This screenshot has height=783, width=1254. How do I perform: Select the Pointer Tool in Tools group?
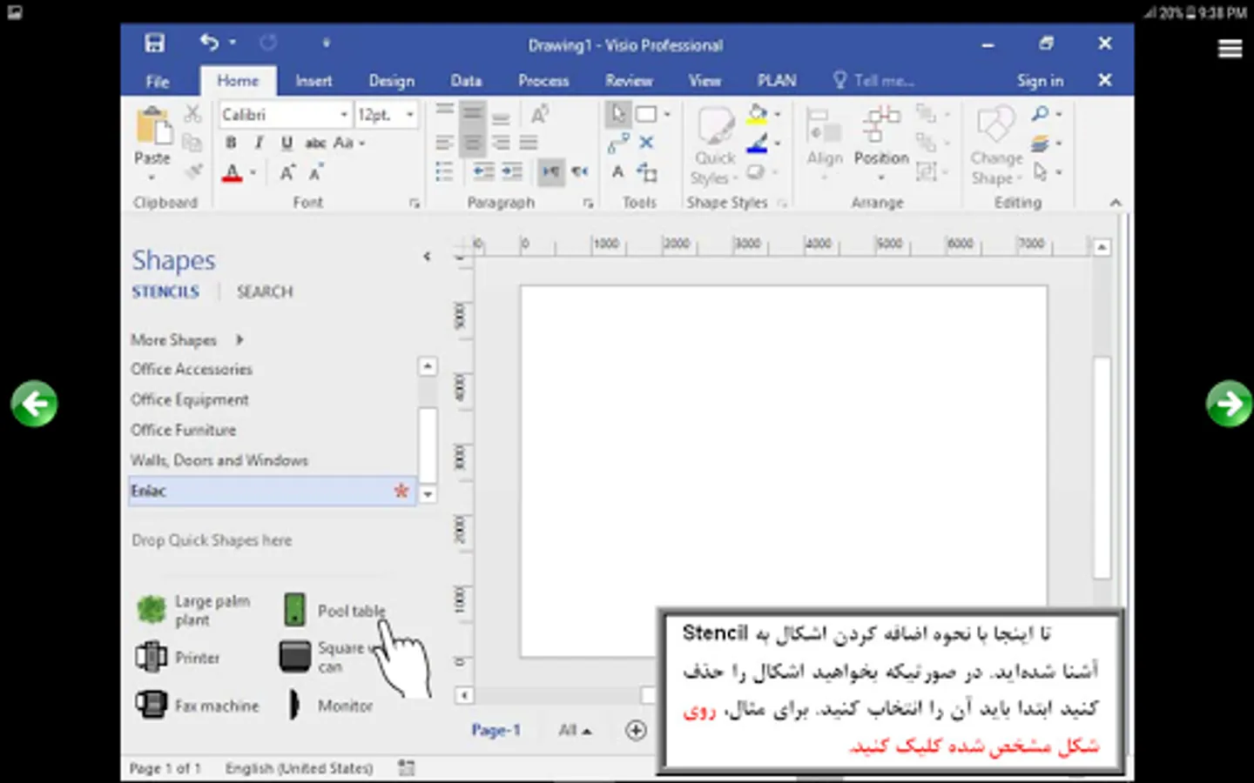point(617,114)
